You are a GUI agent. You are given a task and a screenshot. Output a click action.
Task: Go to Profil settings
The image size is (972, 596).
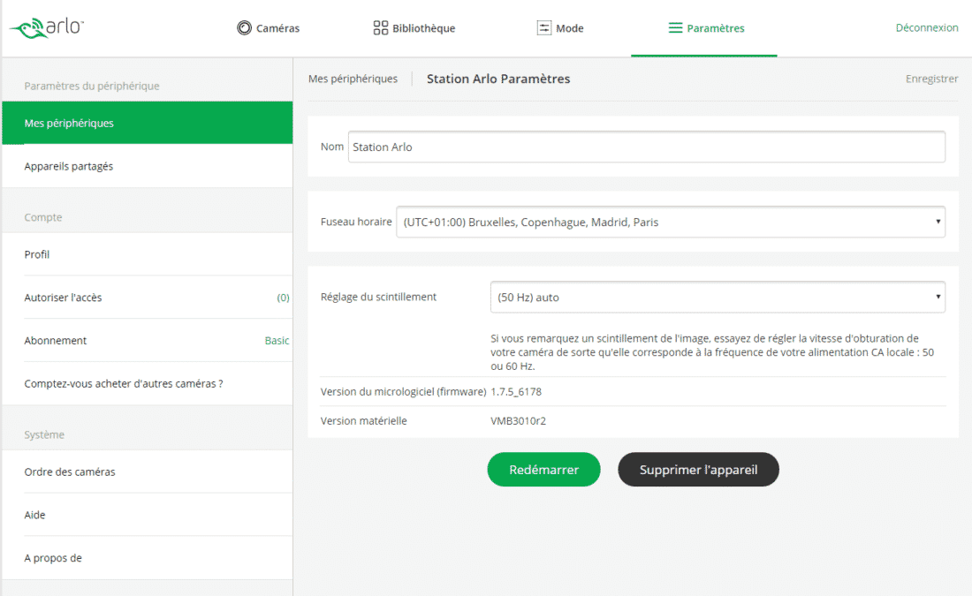click(147, 254)
